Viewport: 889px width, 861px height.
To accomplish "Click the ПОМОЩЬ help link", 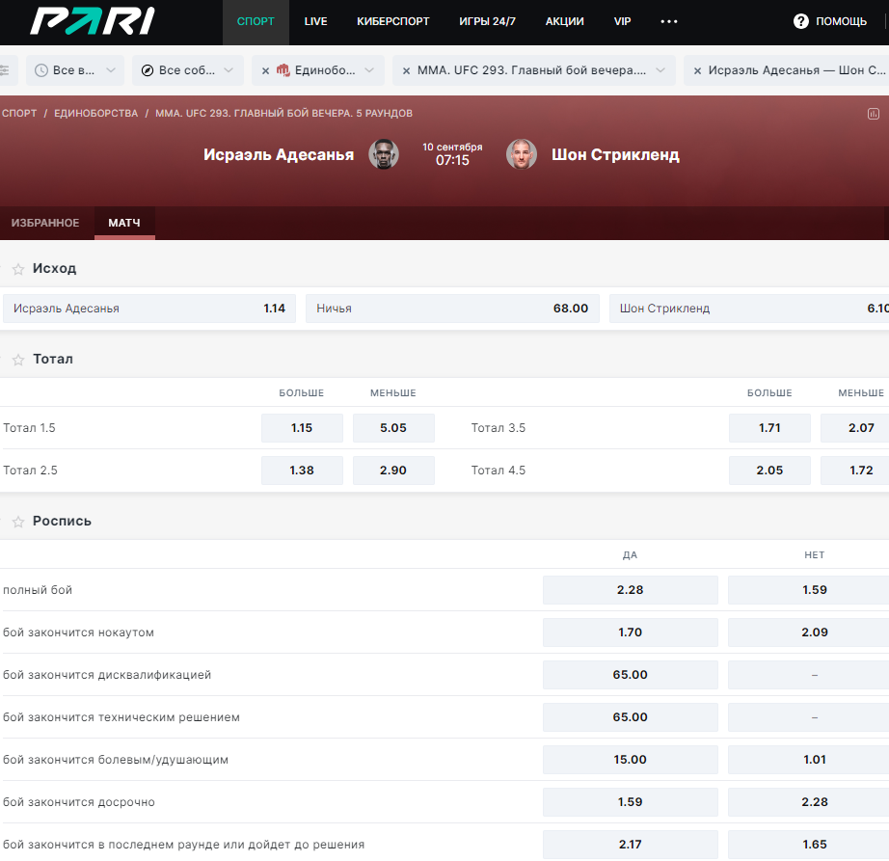I will pyautogui.click(x=842, y=21).
